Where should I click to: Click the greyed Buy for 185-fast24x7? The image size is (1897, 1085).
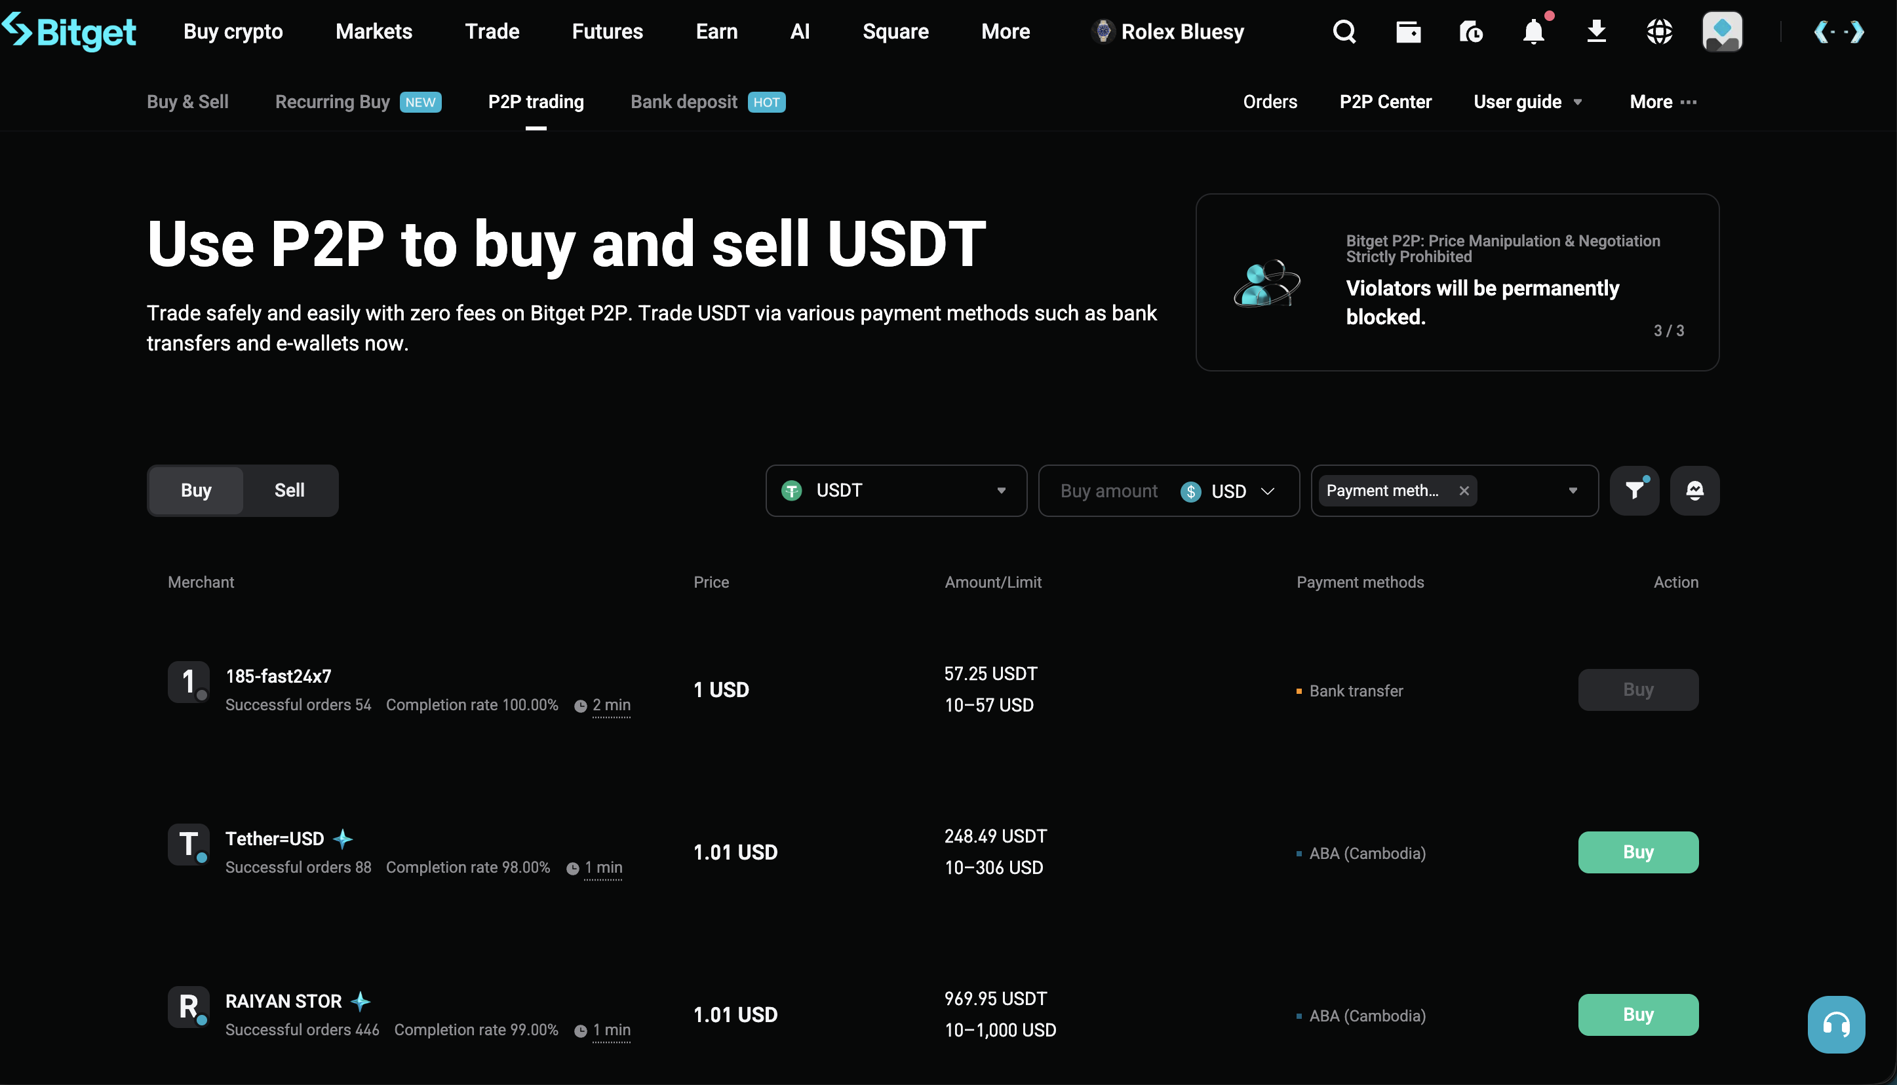[x=1637, y=689]
